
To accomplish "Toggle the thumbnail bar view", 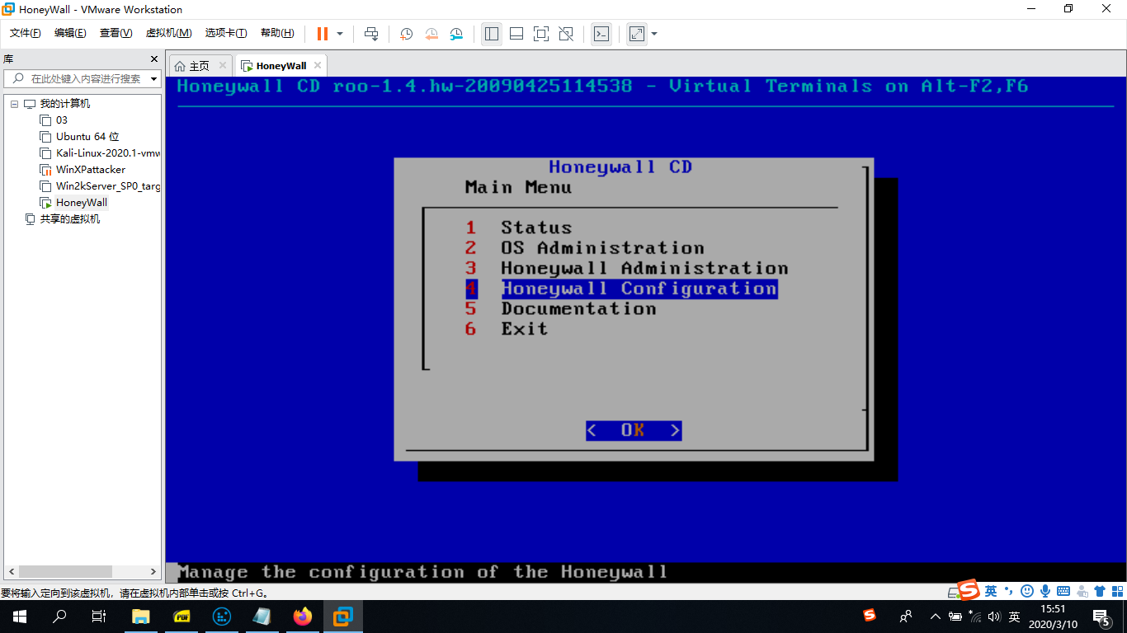I will click(516, 34).
